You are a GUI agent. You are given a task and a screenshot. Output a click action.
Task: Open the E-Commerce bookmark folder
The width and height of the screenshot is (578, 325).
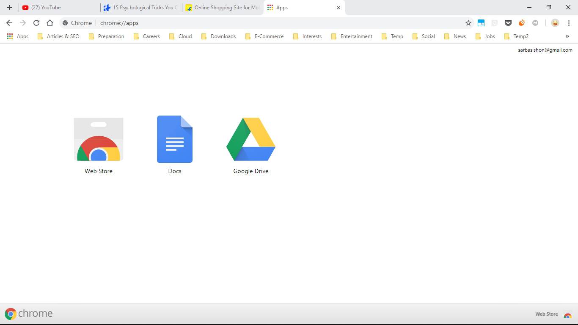pyautogui.click(x=264, y=36)
